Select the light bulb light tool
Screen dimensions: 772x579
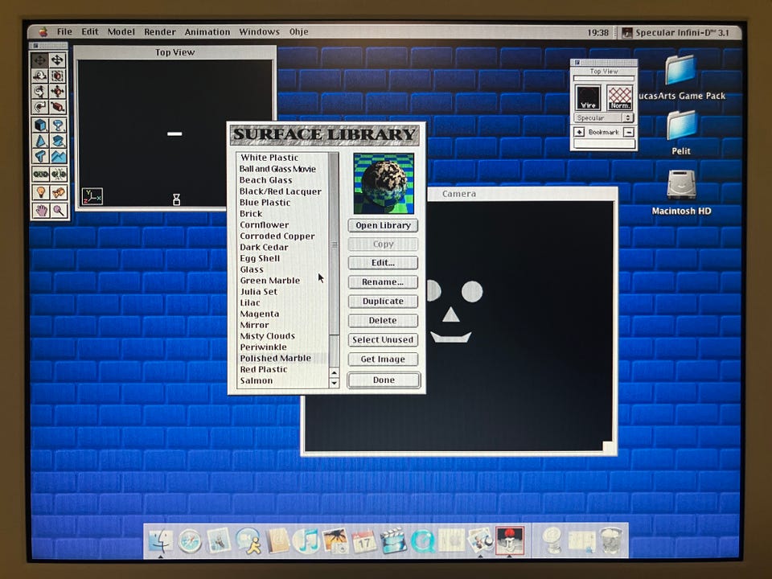coord(40,192)
